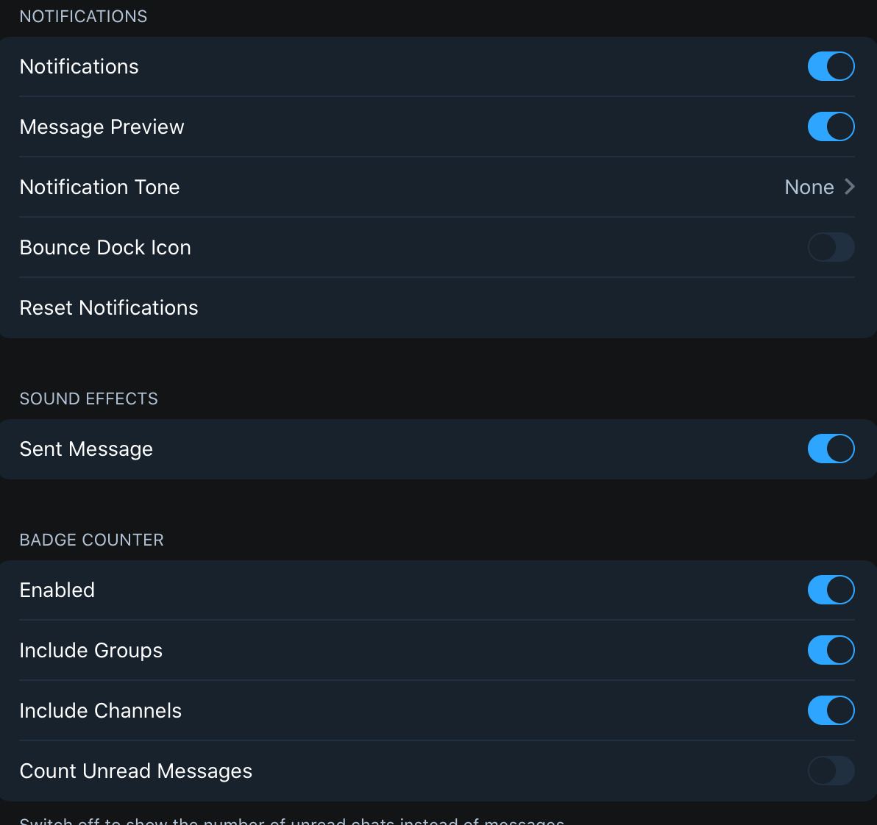Select the Include Groups label text
Viewport: 877px width, 825px height.
click(90, 651)
